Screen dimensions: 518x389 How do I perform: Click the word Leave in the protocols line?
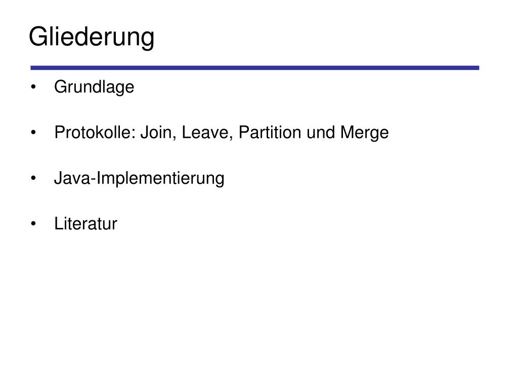[205, 133]
